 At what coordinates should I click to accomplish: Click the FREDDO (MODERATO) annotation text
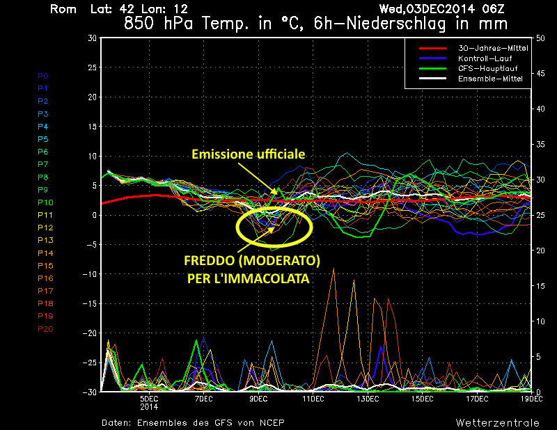pyautogui.click(x=252, y=261)
